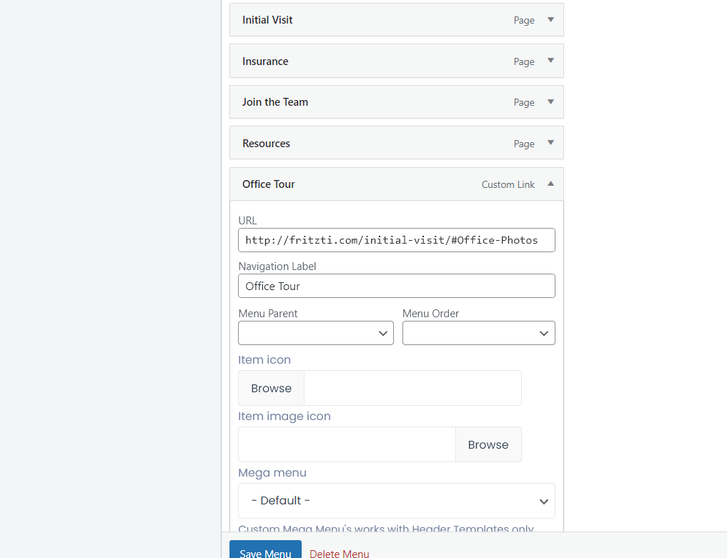Click the Item icon text field
The height and width of the screenshot is (558, 727).
[412, 388]
